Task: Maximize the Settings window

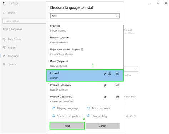Action: tap(158, 3)
